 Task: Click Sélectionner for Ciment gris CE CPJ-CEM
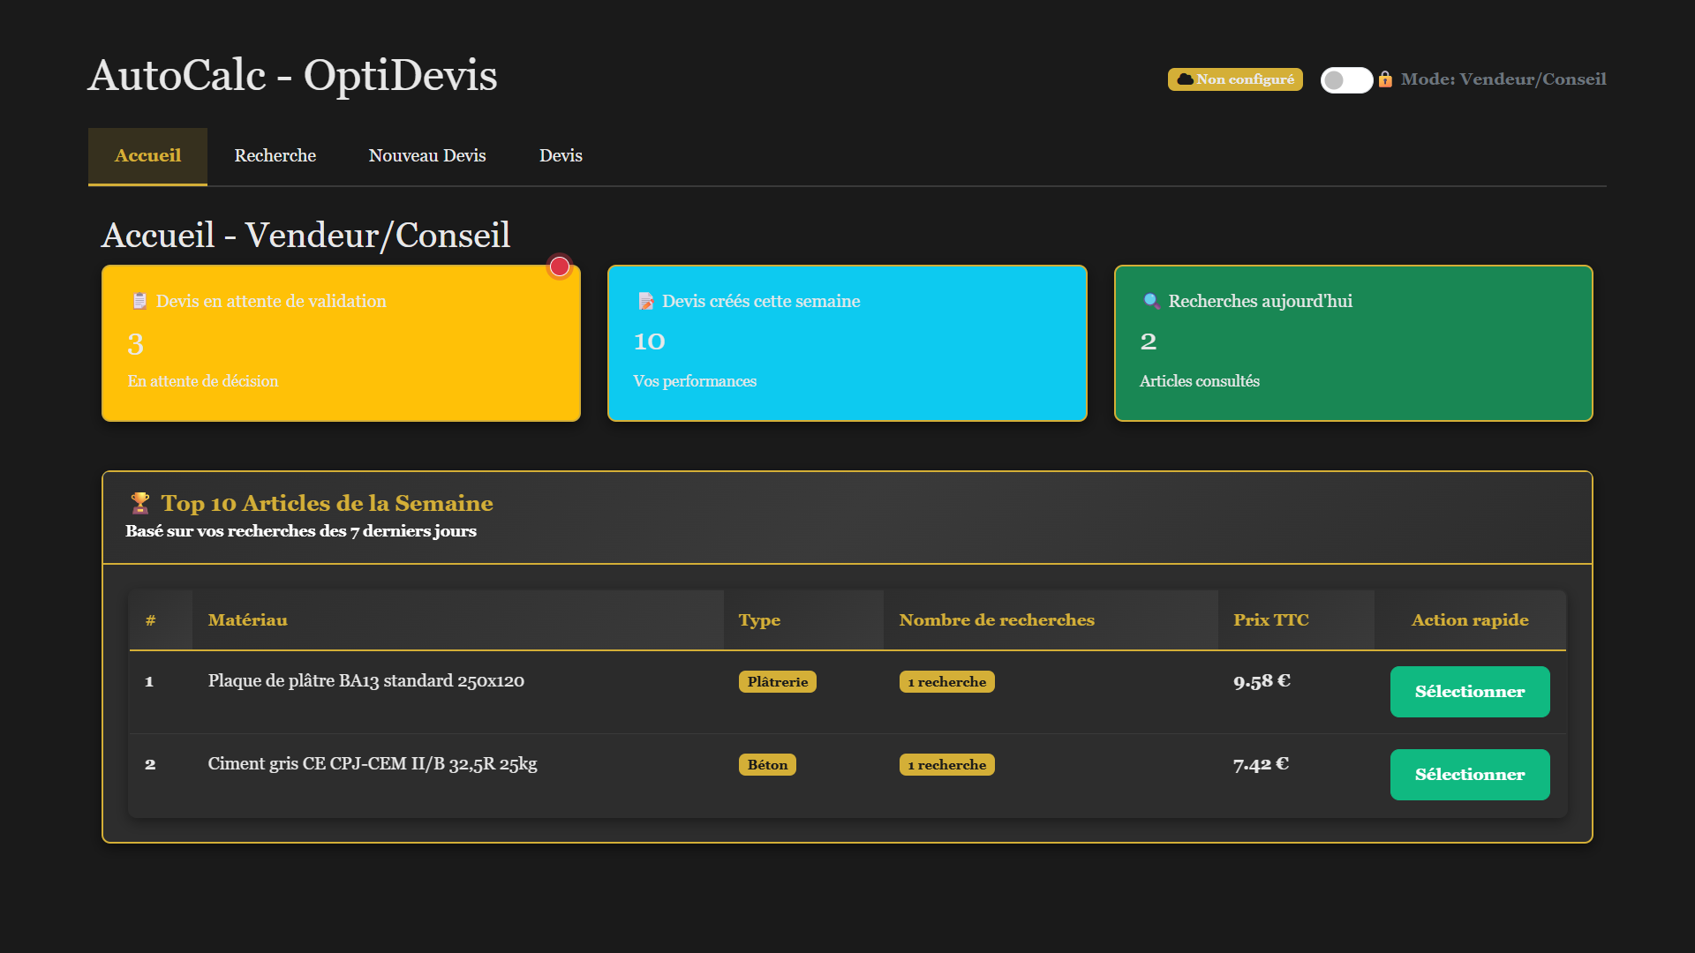click(1469, 775)
